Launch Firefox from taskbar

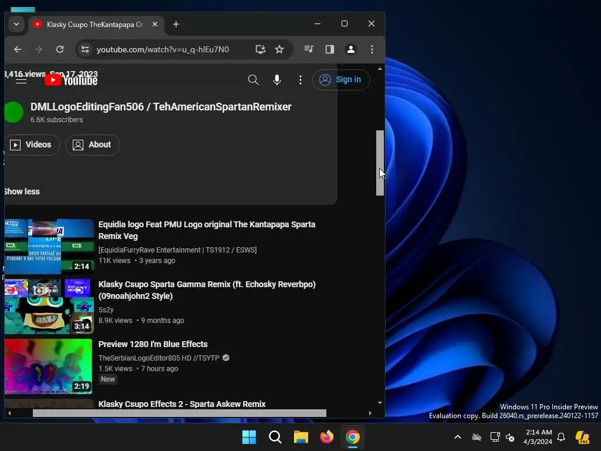326,437
